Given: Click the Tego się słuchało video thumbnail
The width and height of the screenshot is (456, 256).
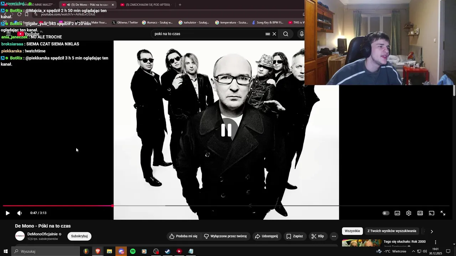Looking at the screenshot, I should (x=362, y=243).
